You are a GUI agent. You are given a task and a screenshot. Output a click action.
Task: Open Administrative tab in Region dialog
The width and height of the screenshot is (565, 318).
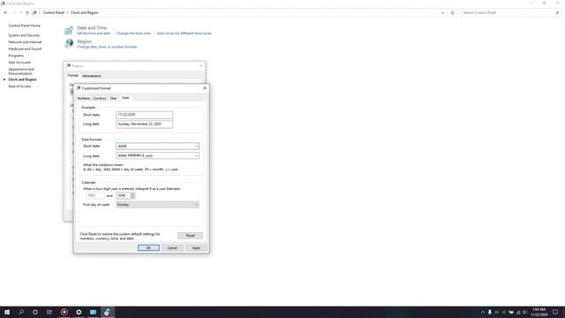[x=92, y=76]
